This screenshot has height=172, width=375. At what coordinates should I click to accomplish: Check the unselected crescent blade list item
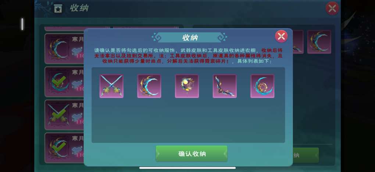click(x=58, y=49)
